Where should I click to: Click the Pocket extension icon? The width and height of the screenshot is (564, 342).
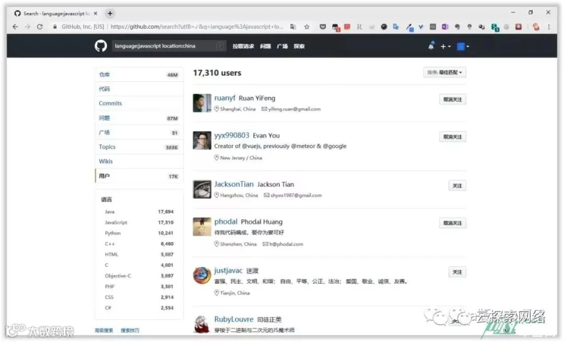323,26
